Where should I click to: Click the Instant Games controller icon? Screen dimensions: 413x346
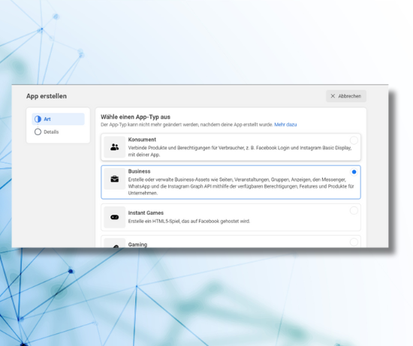(x=115, y=217)
